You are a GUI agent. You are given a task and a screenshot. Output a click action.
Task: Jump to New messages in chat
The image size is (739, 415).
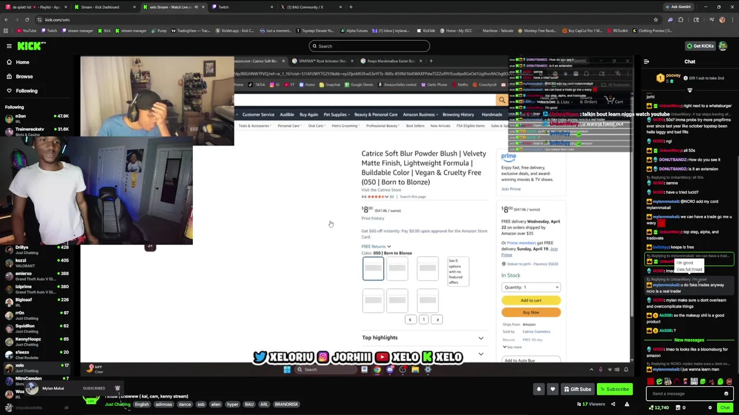(x=689, y=340)
